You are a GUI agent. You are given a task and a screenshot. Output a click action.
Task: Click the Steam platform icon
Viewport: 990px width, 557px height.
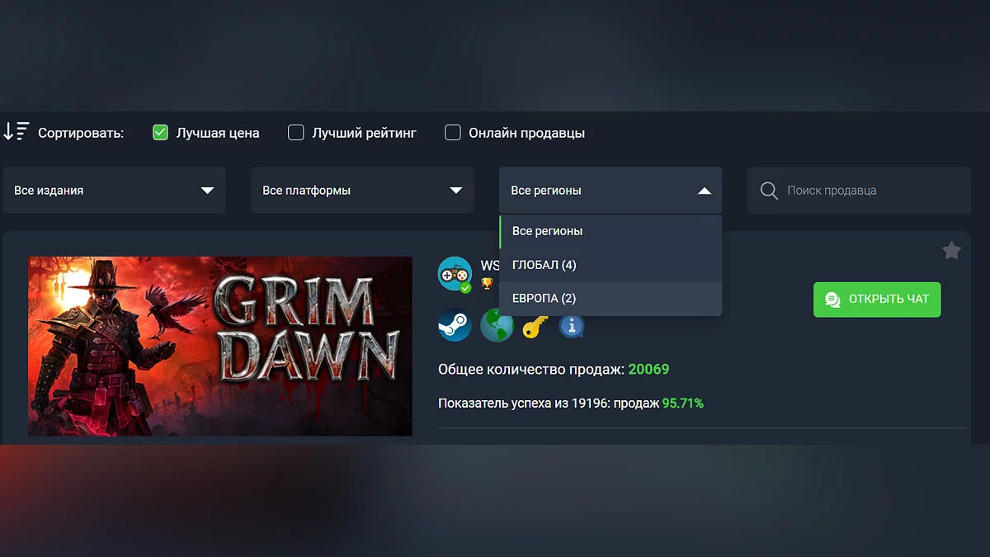tap(455, 325)
